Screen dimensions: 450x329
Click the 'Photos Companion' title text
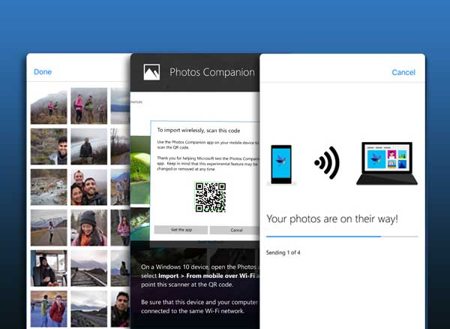(x=212, y=72)
